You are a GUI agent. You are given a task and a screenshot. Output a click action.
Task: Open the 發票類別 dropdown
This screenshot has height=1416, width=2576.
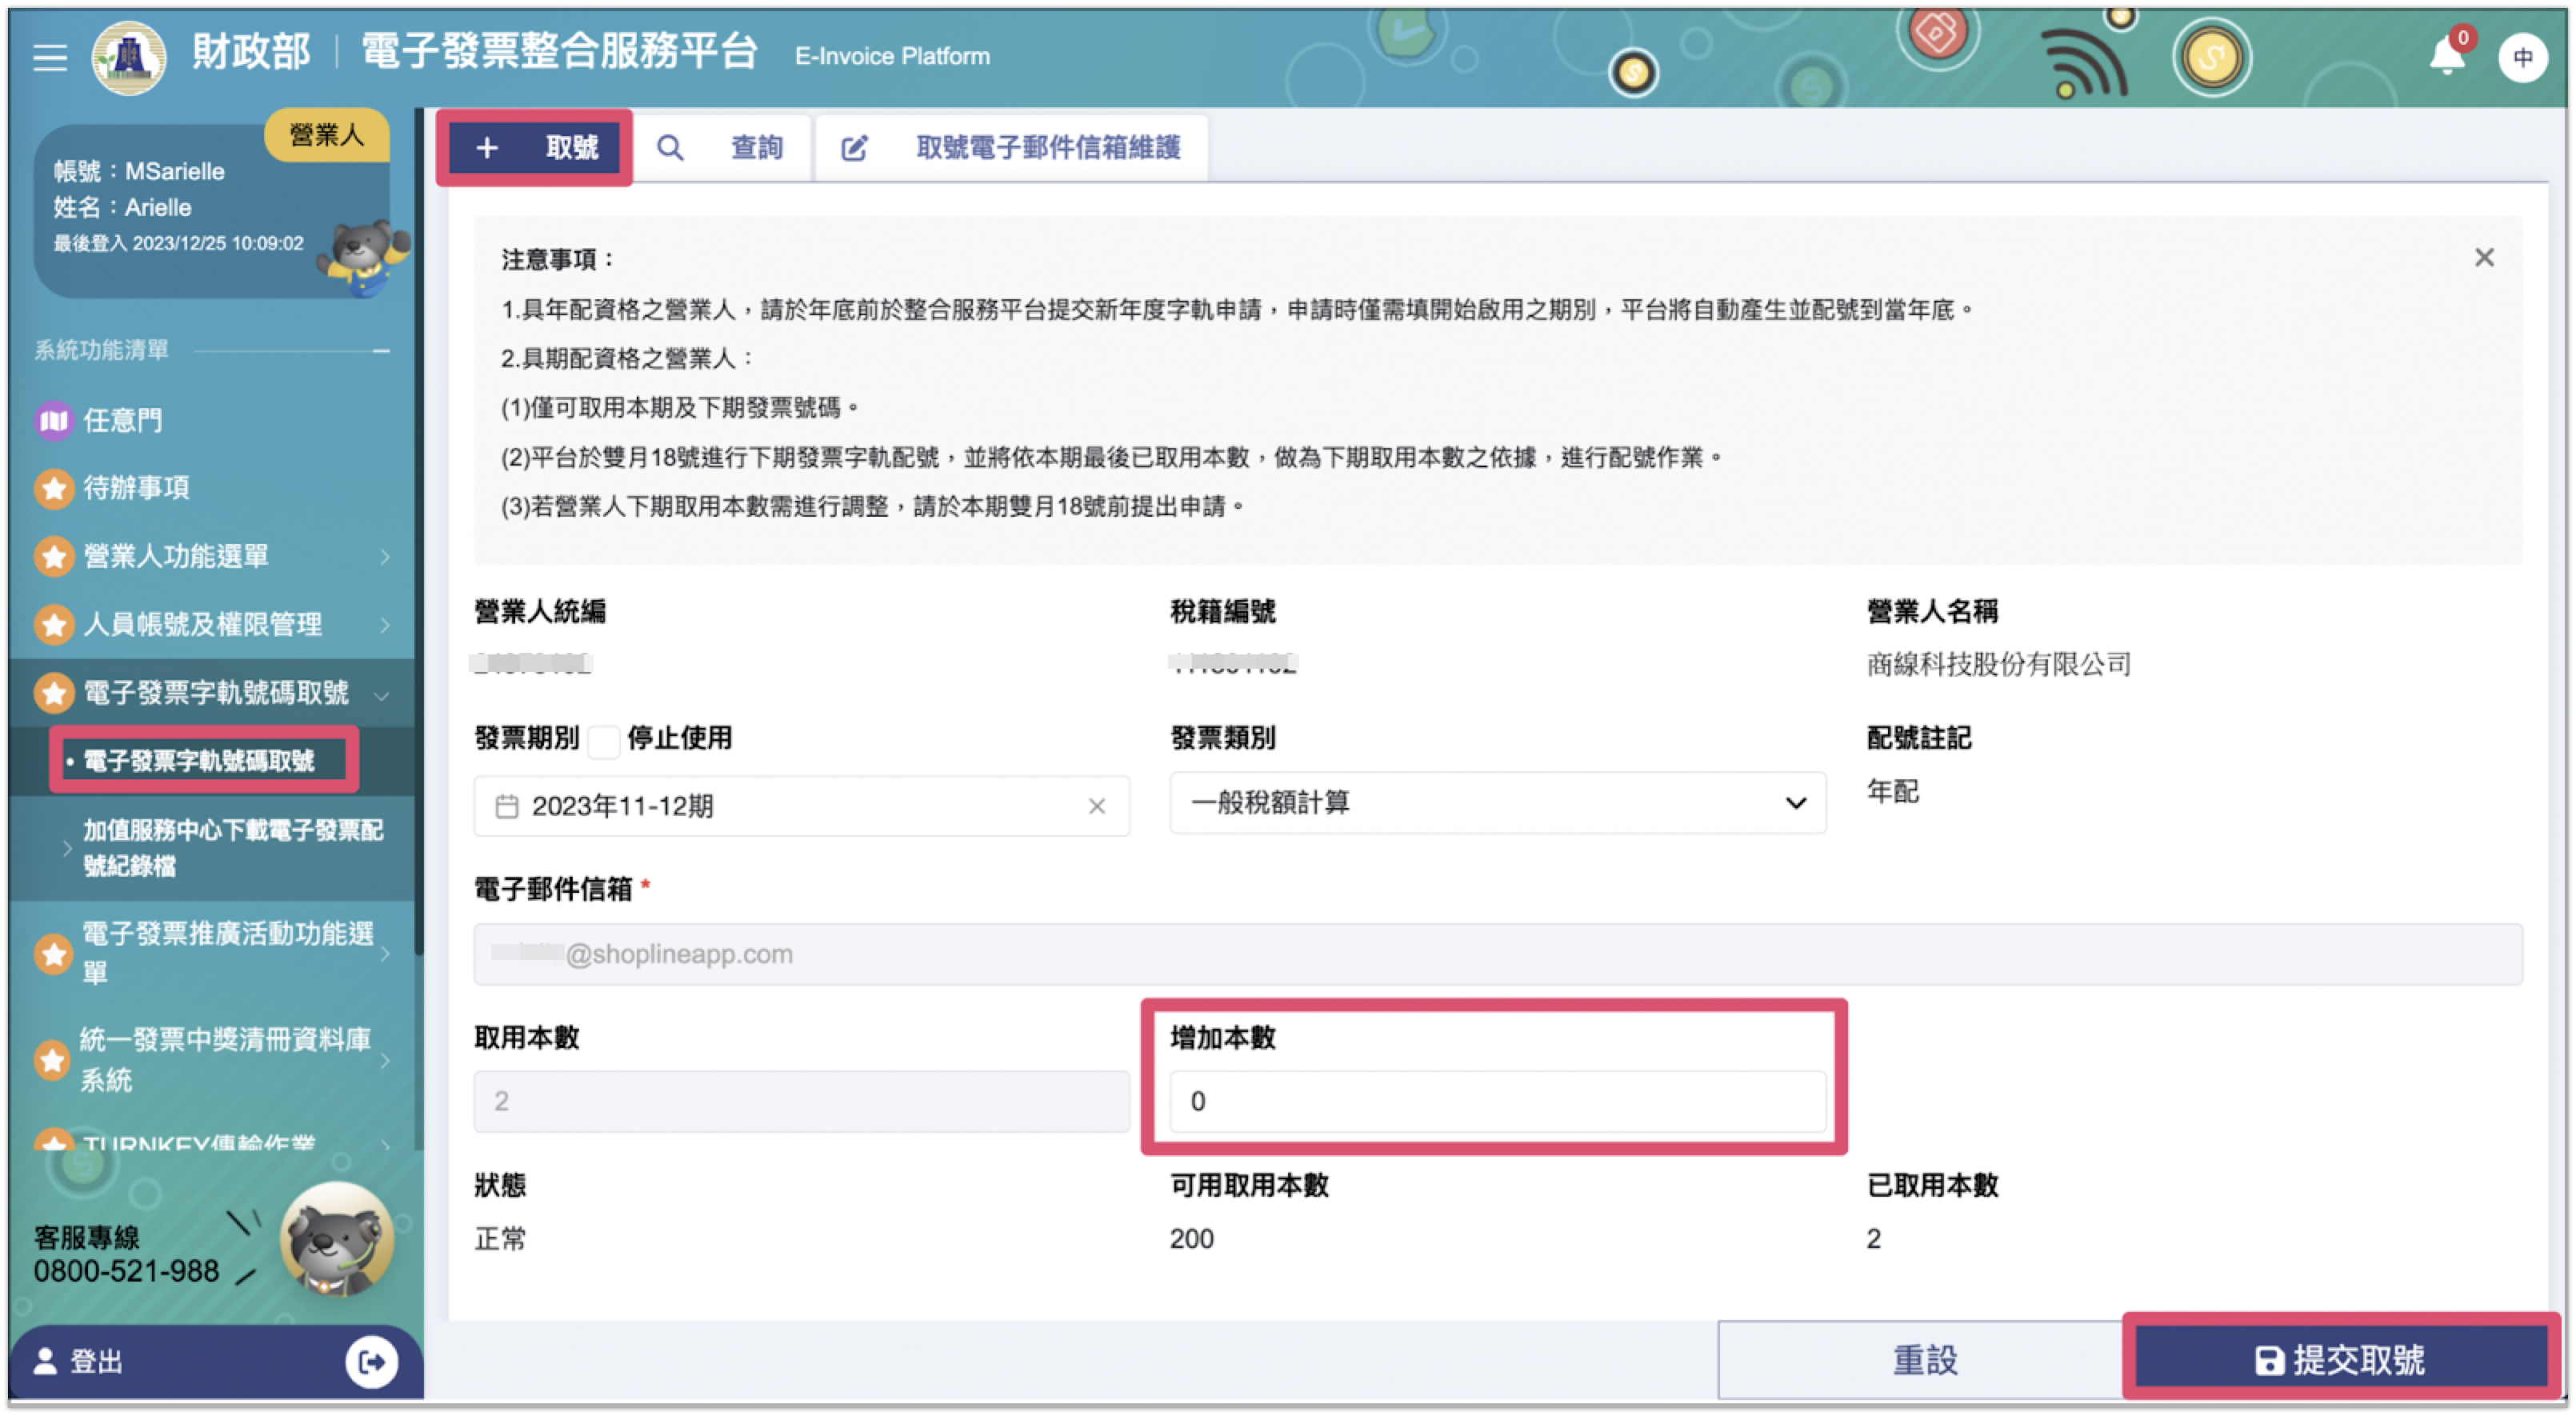1497,803
